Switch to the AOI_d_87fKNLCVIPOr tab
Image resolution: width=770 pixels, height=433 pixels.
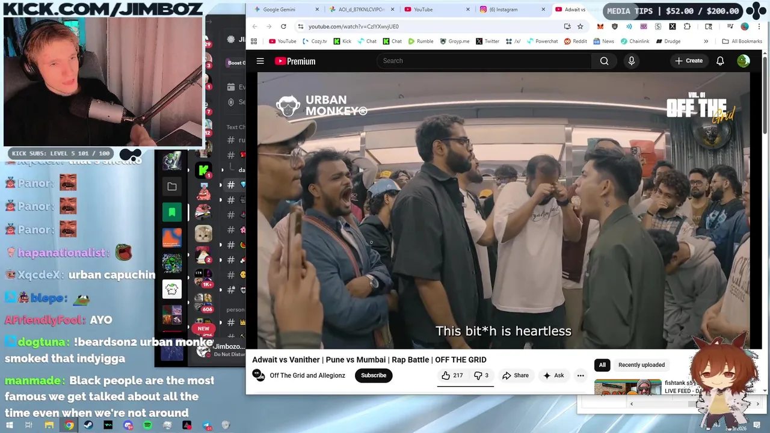[x=361, y=9]
